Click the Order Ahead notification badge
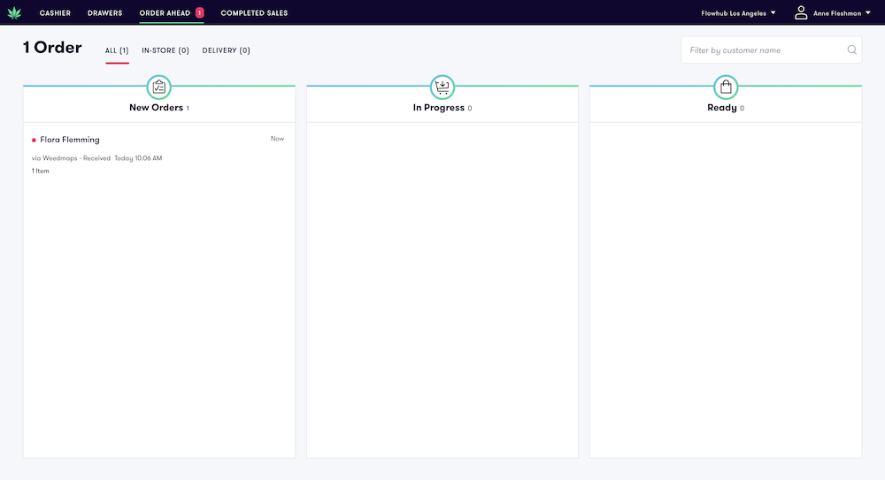This screenshot has height=480, width=885. (199, 12)
